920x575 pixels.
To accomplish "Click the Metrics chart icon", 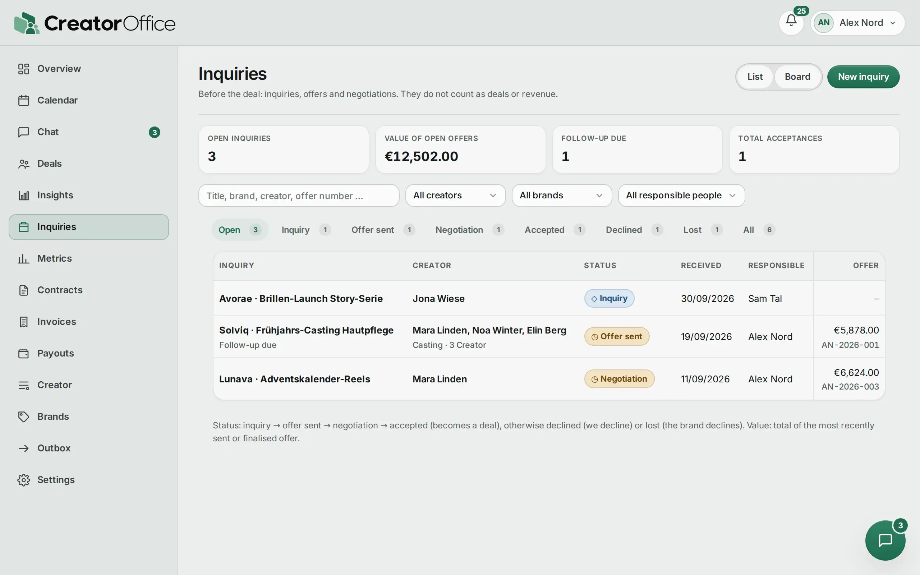I will click(x=24, y=259).
